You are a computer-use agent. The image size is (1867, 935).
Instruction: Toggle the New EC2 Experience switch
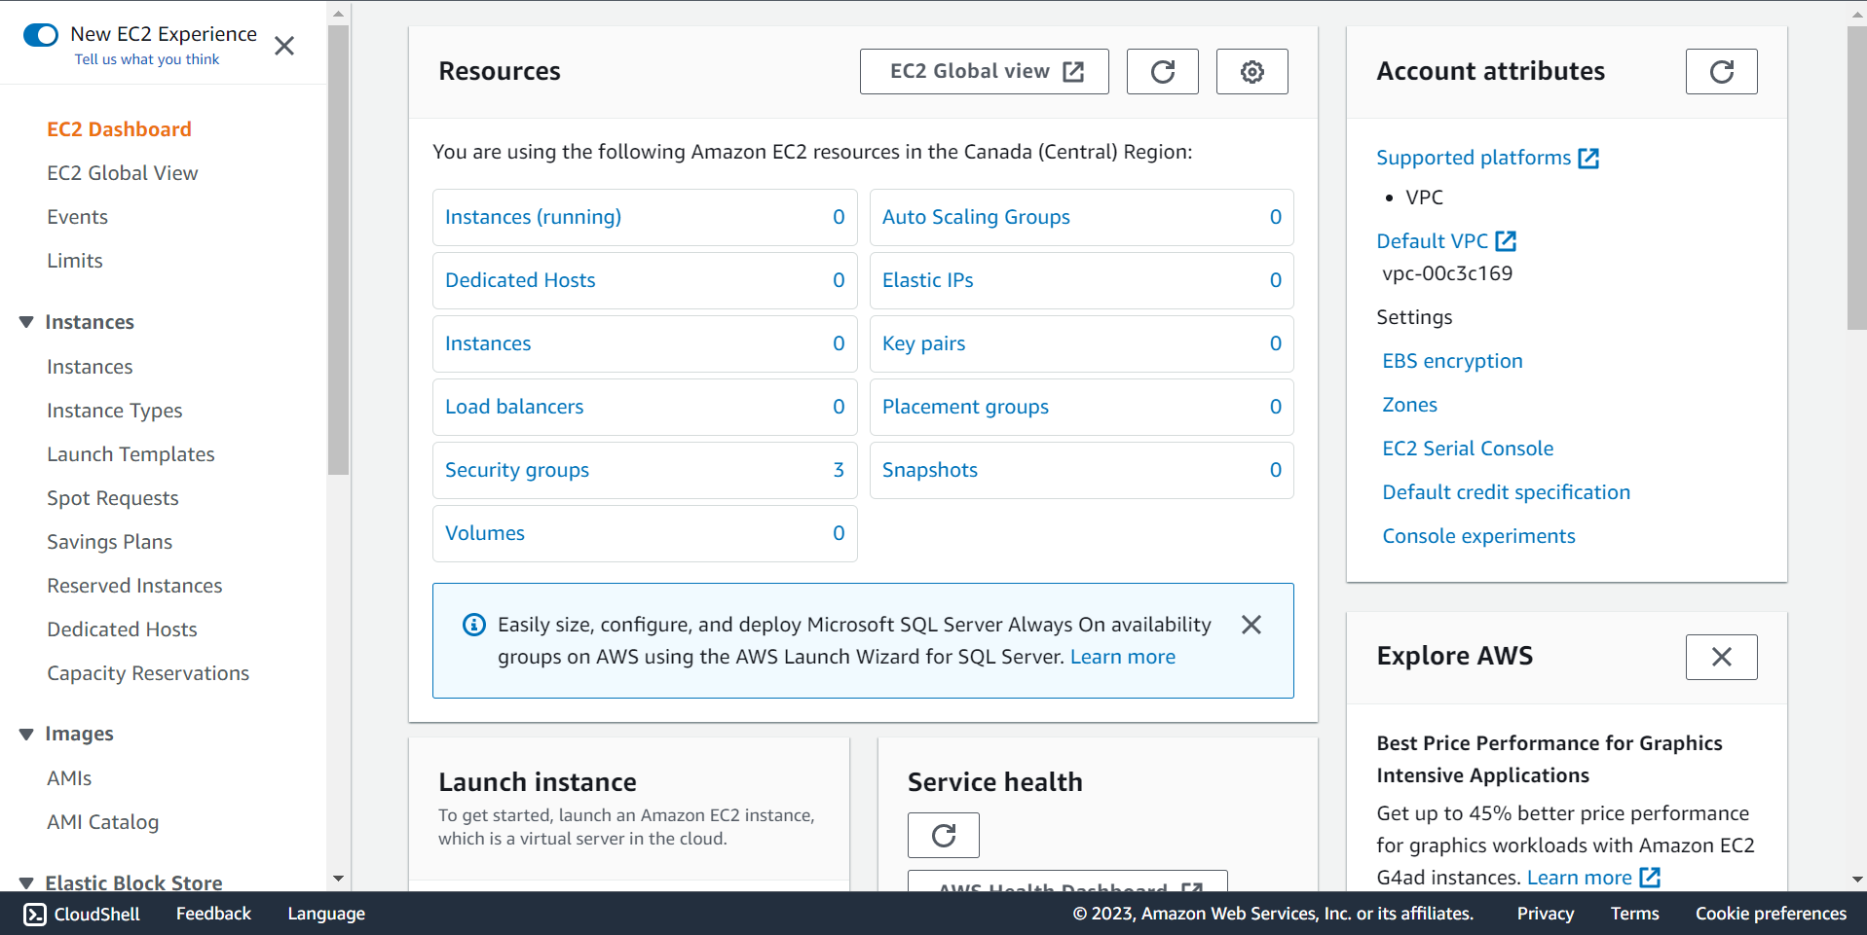pos(41,35)
